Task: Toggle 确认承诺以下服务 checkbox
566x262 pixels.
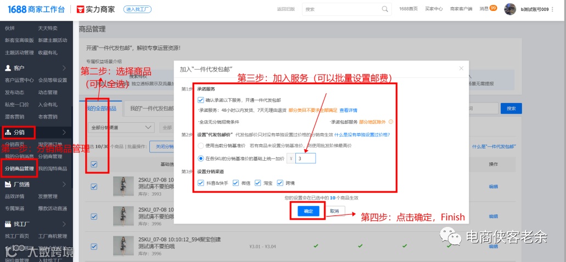Action: [201, 100]
